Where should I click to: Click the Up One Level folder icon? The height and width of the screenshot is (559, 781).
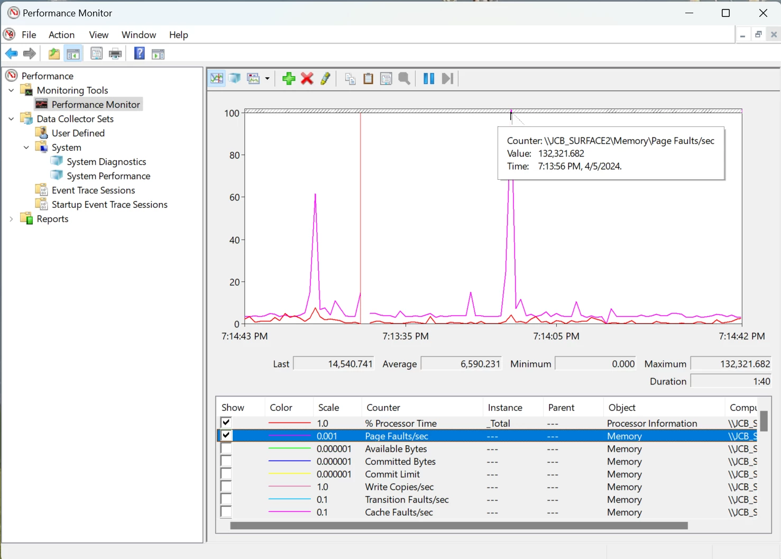(54, 53)
